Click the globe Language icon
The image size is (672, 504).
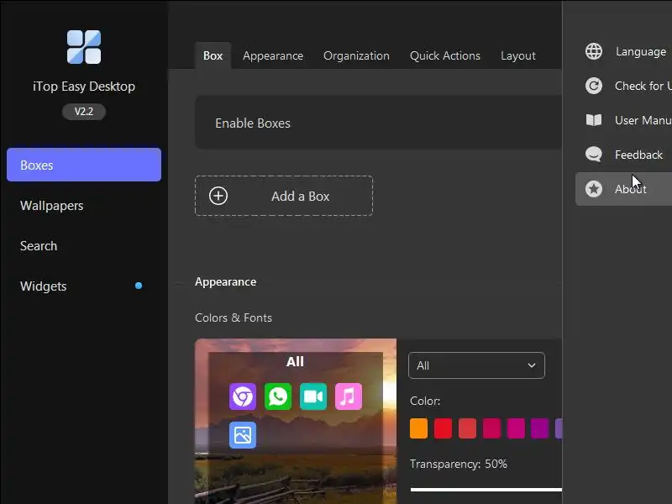coord(594,51)
